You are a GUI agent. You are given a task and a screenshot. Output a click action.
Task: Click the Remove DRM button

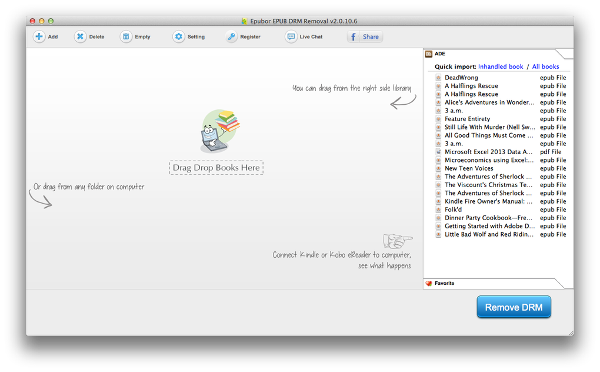[514, 307]
